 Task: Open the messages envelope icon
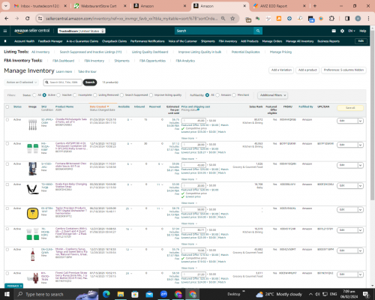[334, 31]
